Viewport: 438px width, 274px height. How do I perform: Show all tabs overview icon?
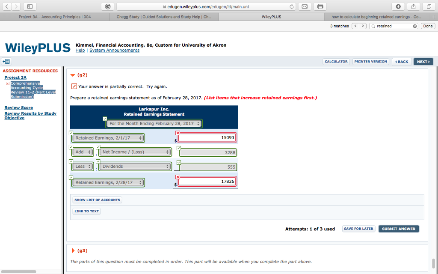click(429, 6)
